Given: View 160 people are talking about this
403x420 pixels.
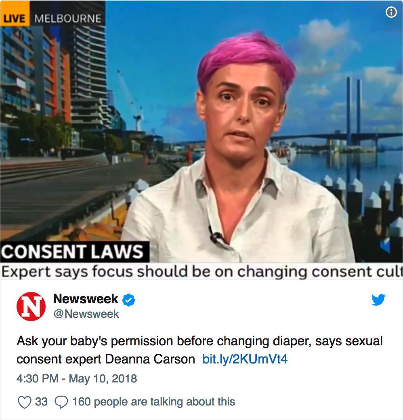Looking at the screenshot, I should coord(154,402).
